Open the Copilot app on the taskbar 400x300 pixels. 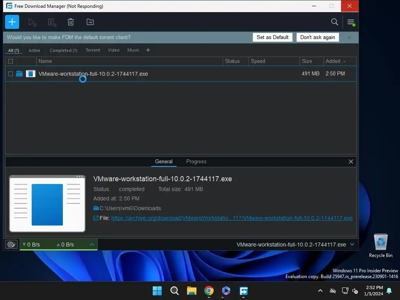226,291
